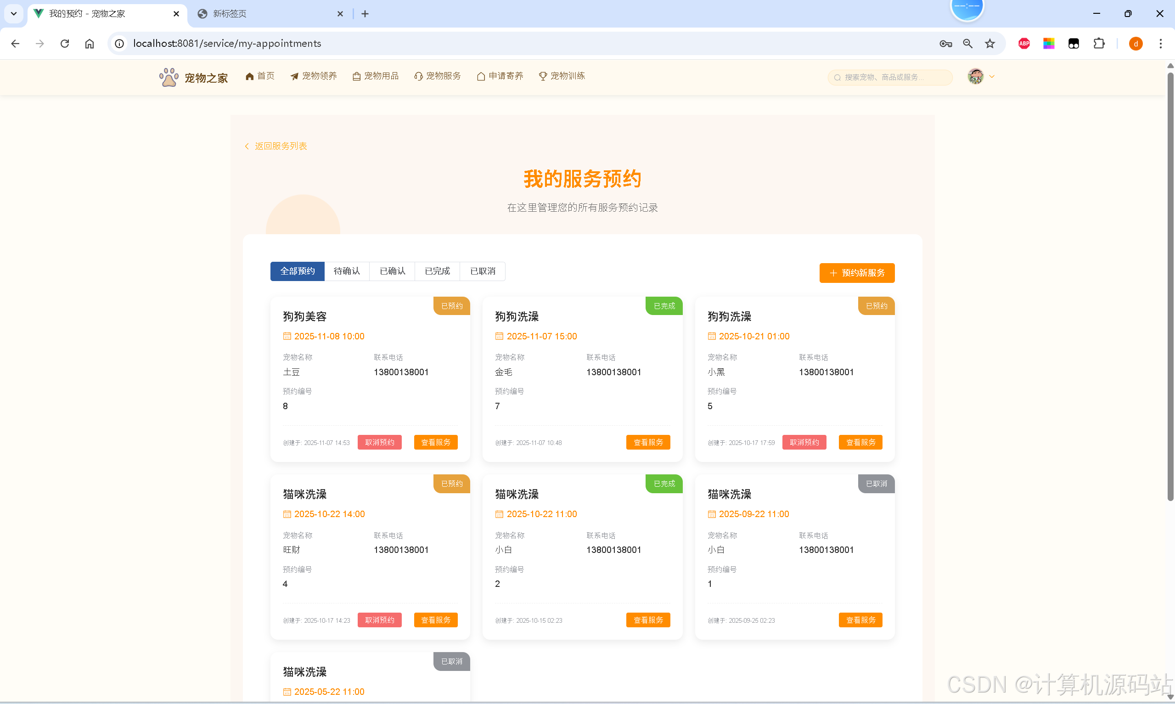Click the forward navigation arrow

coord(40,44)
